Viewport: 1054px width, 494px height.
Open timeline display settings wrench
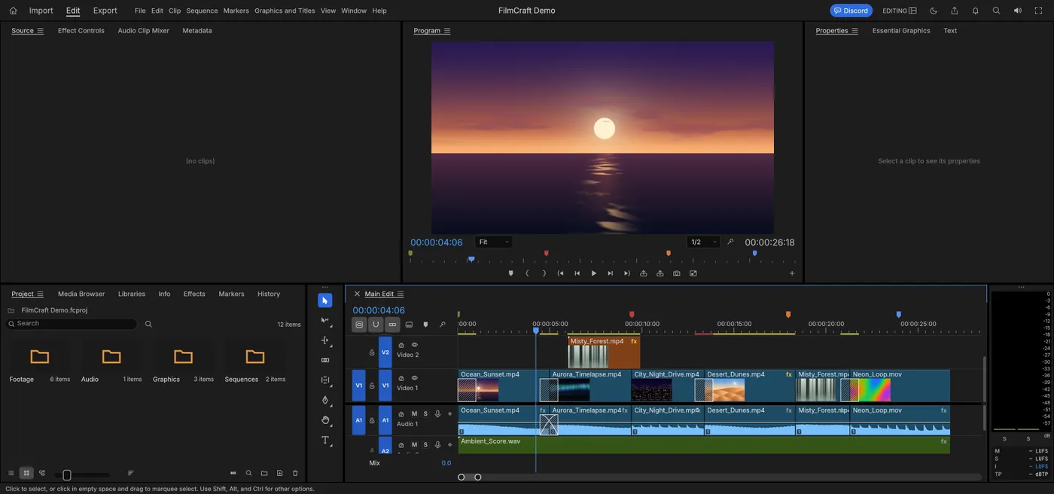click(442, 325)
